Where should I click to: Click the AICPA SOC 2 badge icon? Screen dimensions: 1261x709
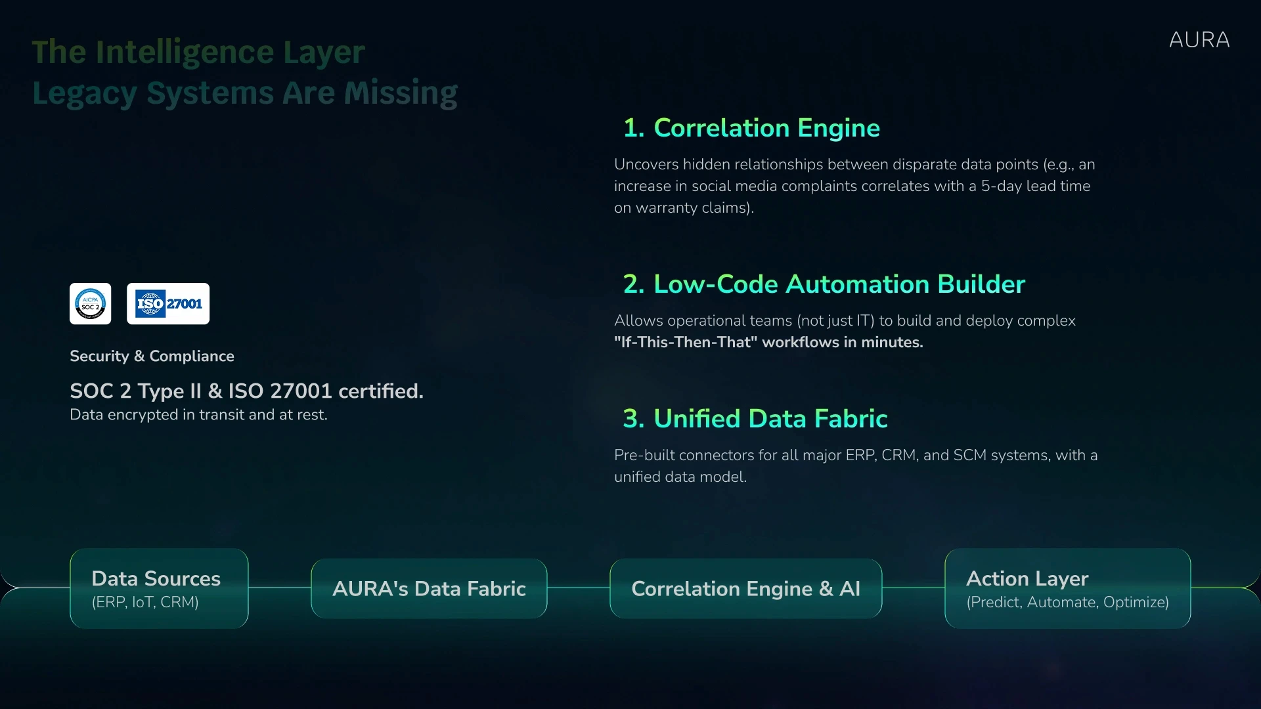pos(90,303)
